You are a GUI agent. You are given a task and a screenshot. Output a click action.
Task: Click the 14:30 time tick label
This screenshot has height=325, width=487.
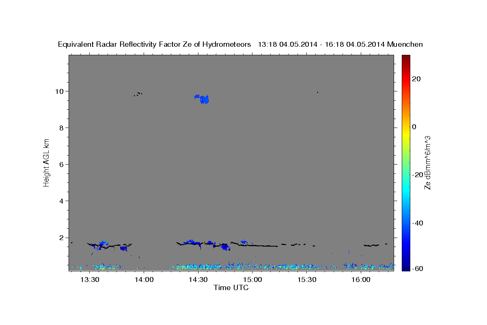tap(198, 279)
